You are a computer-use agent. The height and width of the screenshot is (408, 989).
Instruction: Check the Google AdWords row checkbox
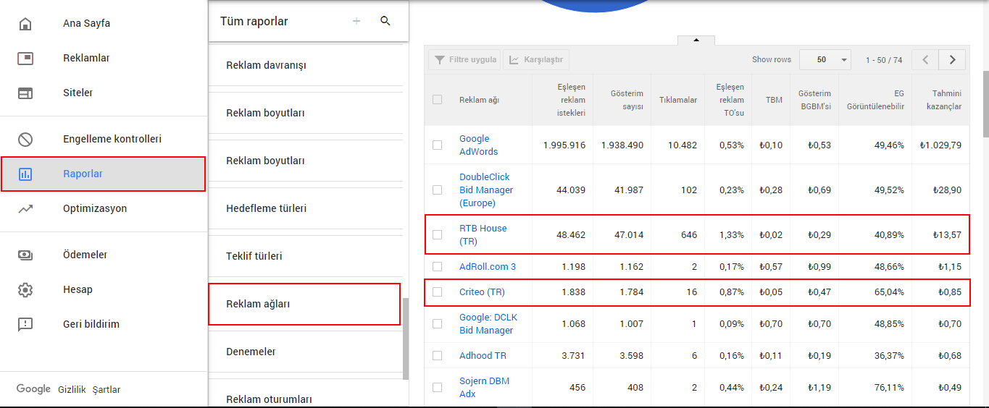click(x=437, y=145)
